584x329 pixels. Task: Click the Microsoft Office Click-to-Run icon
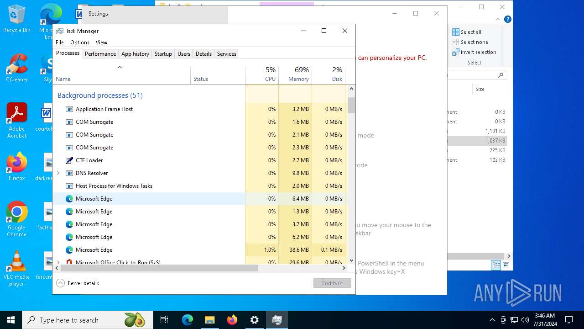tap(69, 262)
